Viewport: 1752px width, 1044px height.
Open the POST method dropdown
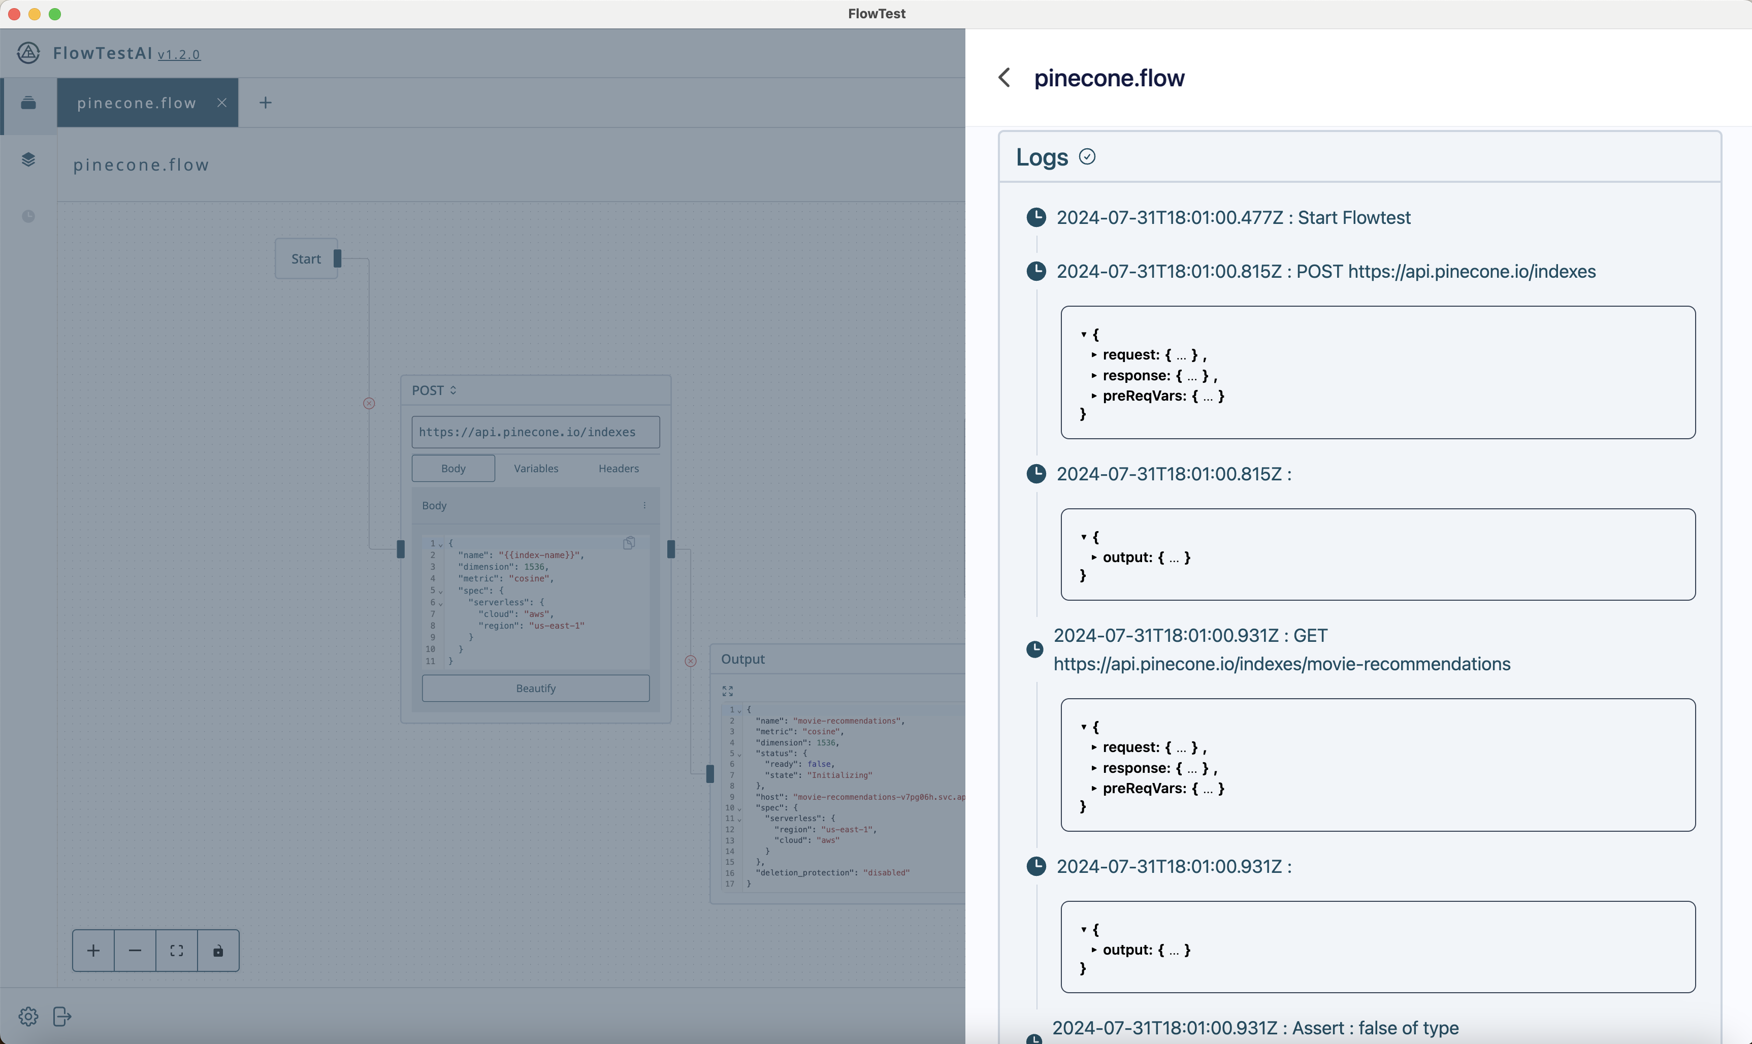coord(434,390)
